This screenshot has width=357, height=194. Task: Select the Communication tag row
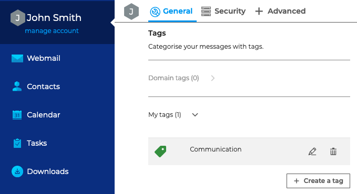(x=249, y=152)
